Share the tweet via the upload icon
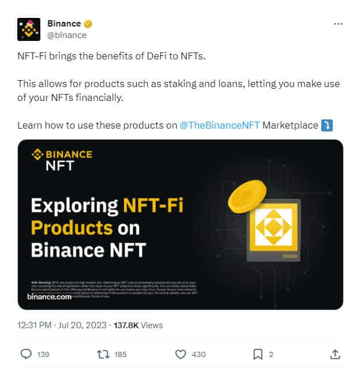The height and width of the screenshot is (368, 357). point(335,354)
